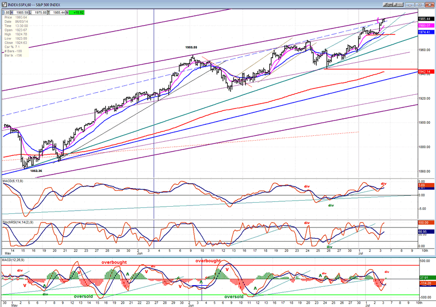Click the Date 06/03/14 row in data box
436x307 pixels.
[x=16, y=21]
